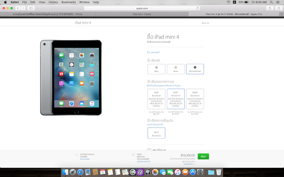
Task: Open the Apple menu
Action: pos(5,2)
